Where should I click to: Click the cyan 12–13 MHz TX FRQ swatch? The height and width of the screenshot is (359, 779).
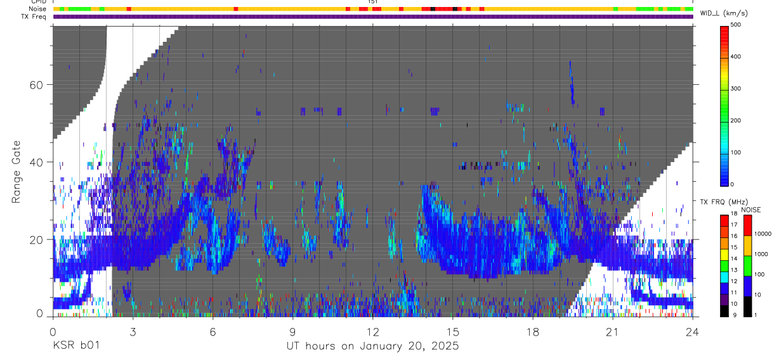coord(724,276)
